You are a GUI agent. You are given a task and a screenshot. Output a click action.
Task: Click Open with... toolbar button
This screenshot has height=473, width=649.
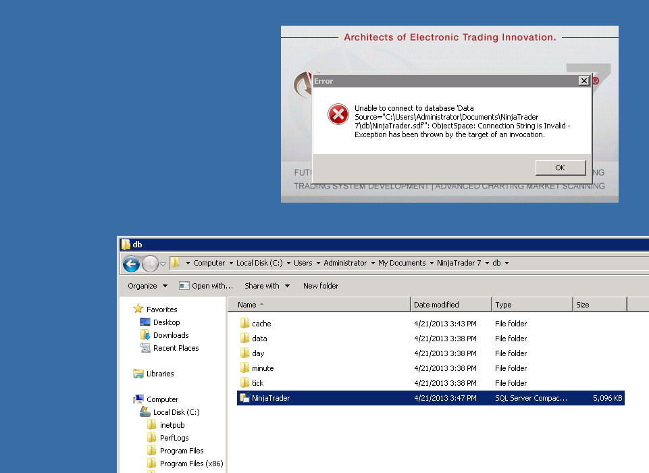[206, 286]
